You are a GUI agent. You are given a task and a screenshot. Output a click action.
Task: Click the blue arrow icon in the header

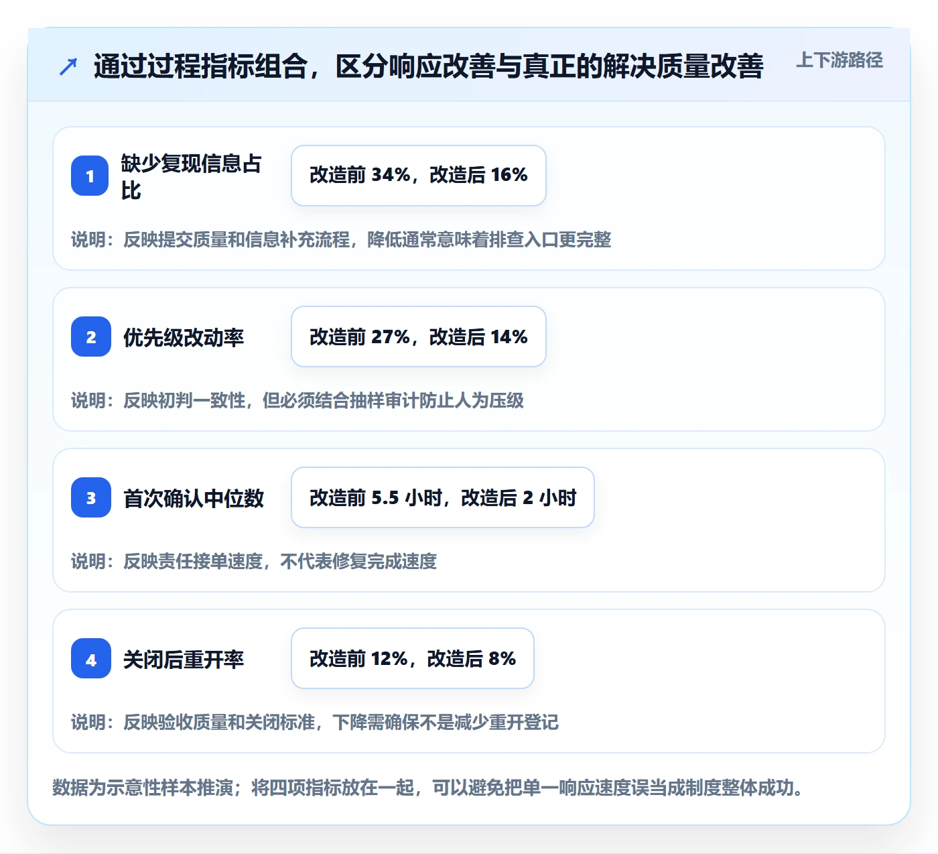point(68,66)
